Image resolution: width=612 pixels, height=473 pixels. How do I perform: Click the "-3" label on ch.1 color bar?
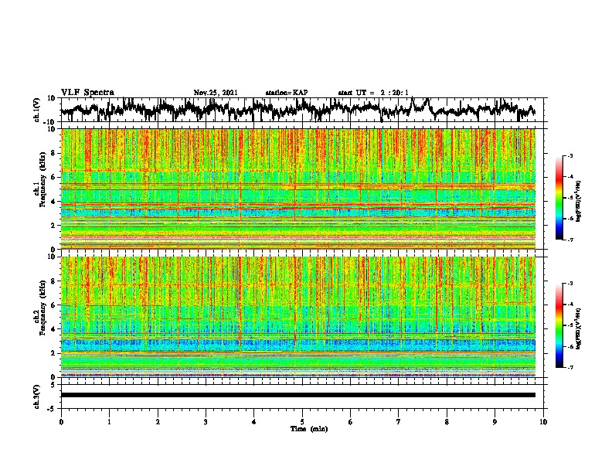point(569,155)
